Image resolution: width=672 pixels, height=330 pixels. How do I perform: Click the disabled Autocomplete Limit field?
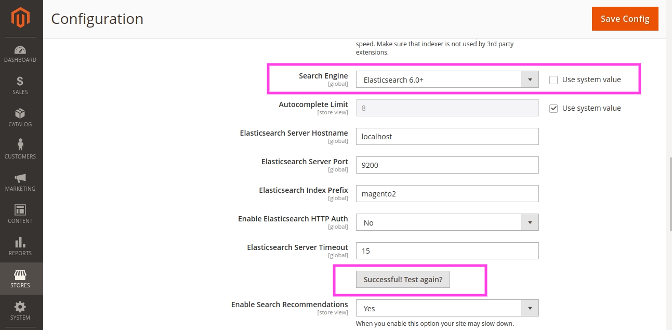(447, 108)
